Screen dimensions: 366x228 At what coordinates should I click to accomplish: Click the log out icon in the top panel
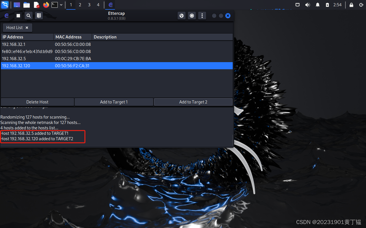pos(361,5)
